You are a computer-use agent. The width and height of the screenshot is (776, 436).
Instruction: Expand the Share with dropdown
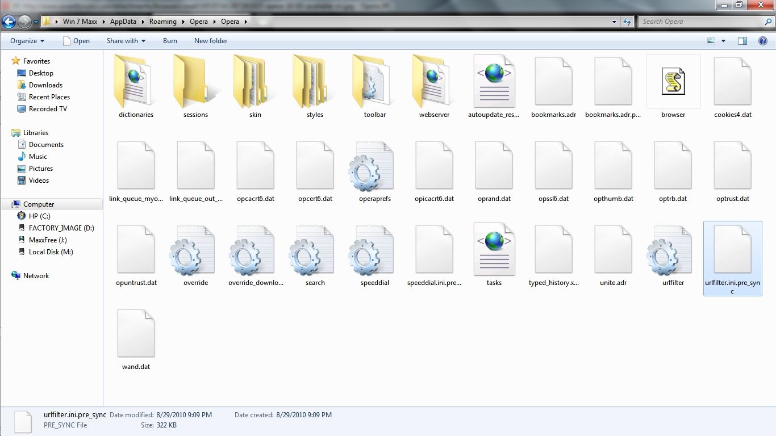(126, 41)
